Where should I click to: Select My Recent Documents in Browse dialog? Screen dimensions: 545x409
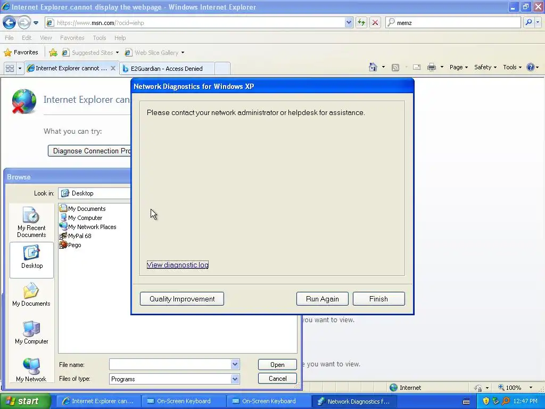pos(31,222)
